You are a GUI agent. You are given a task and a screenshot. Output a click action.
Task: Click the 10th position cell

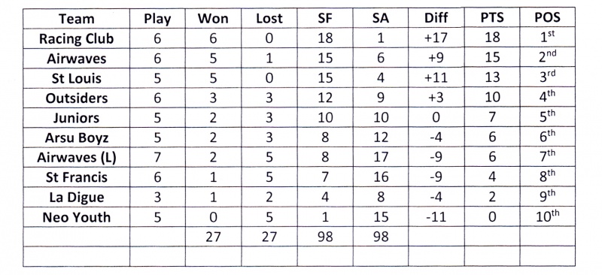(x=548, y=216)
